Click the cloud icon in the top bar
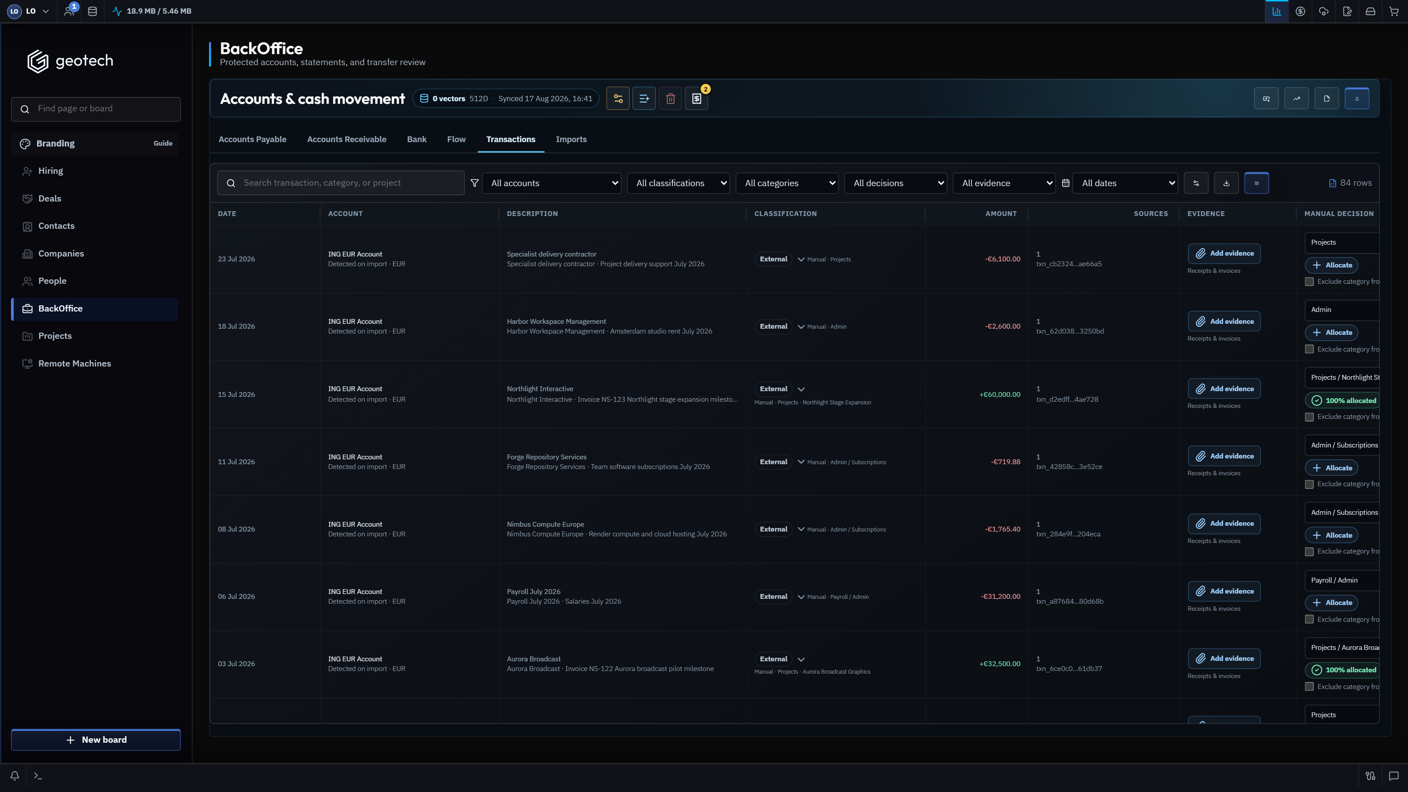The image size is (1408, 792). click(1324, 11)
